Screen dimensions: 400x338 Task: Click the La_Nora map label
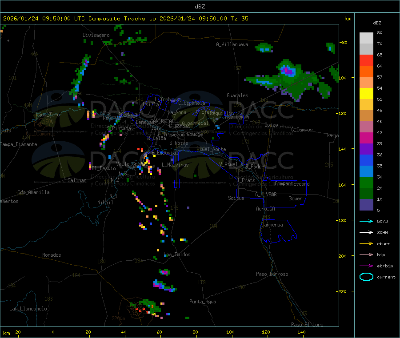pyautogui.click(x=177, y=112)
